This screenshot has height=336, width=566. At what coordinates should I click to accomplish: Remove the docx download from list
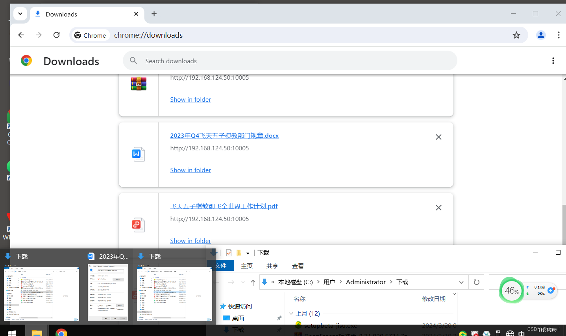click(438, 137)
